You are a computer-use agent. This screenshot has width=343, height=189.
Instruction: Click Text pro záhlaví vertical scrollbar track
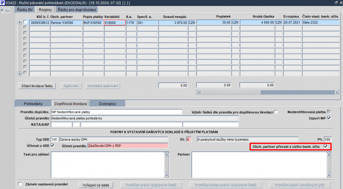[167, 165]
